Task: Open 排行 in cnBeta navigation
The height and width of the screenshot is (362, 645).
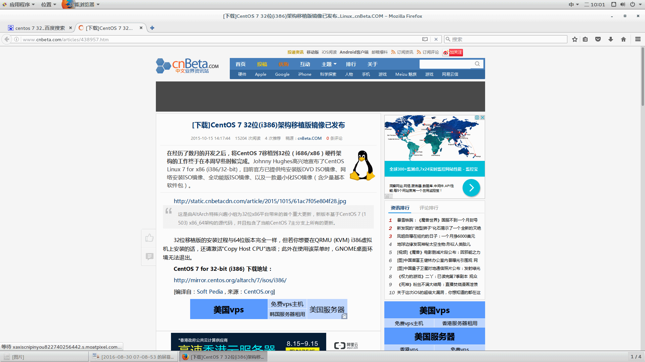Action: [351, 64]
